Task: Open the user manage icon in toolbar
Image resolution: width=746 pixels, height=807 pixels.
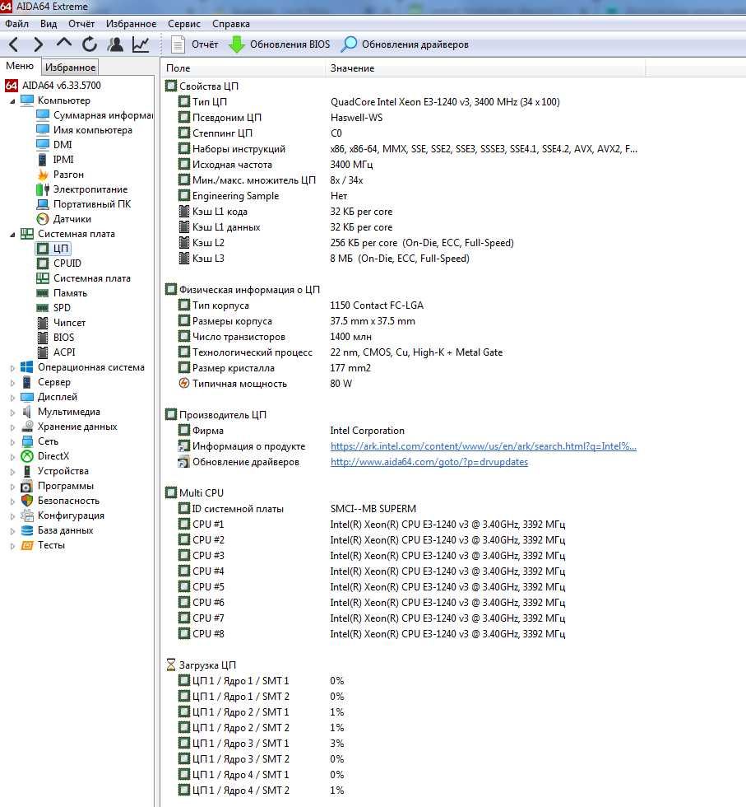Action: [115, 44]
